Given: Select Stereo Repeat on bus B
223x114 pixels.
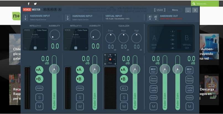Looking at the screenshot, I should click(x=189, y=80).
